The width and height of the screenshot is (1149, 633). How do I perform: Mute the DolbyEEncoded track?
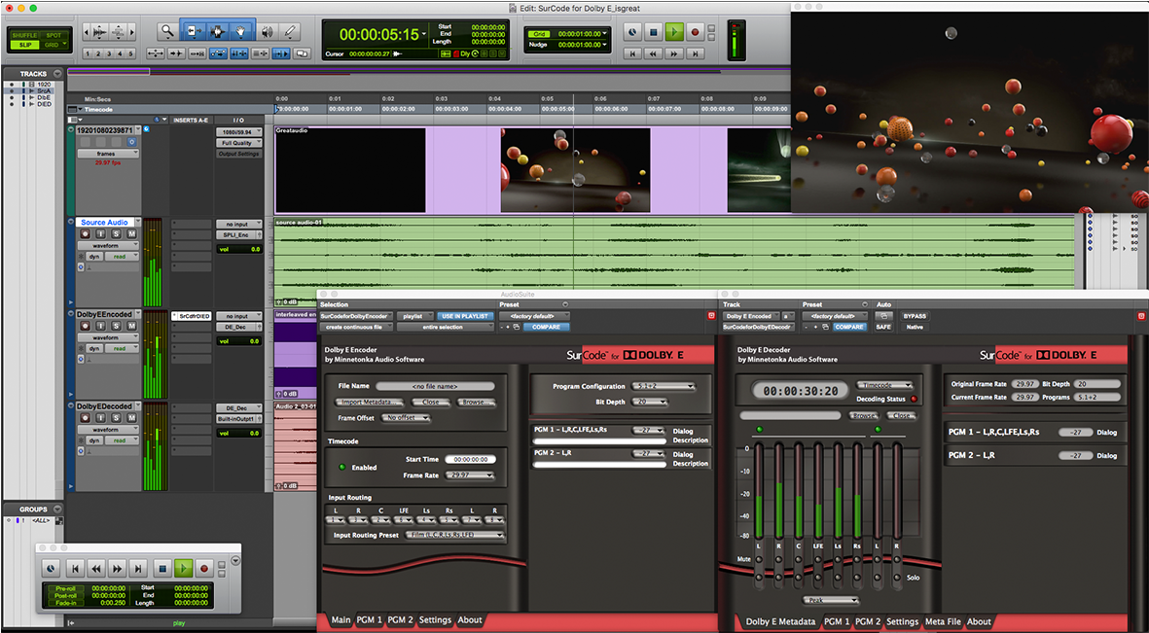[x=130, y=326]
